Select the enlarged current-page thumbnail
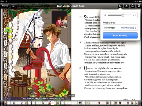This screenshot has height=106, width=142. point(51,103)
